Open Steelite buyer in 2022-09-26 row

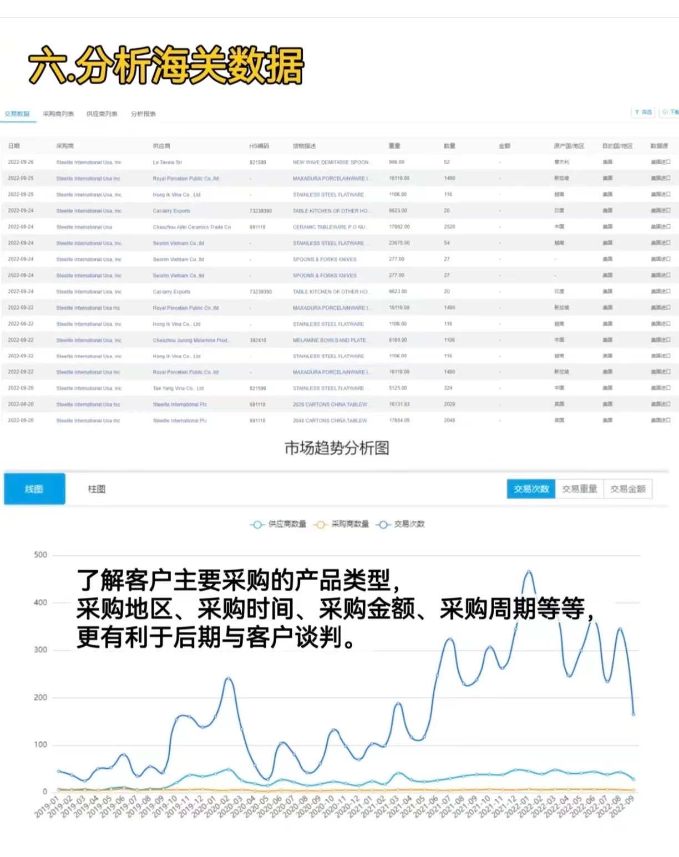coord(89,163)
